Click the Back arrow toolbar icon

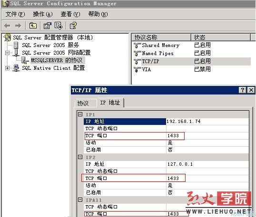7,26
